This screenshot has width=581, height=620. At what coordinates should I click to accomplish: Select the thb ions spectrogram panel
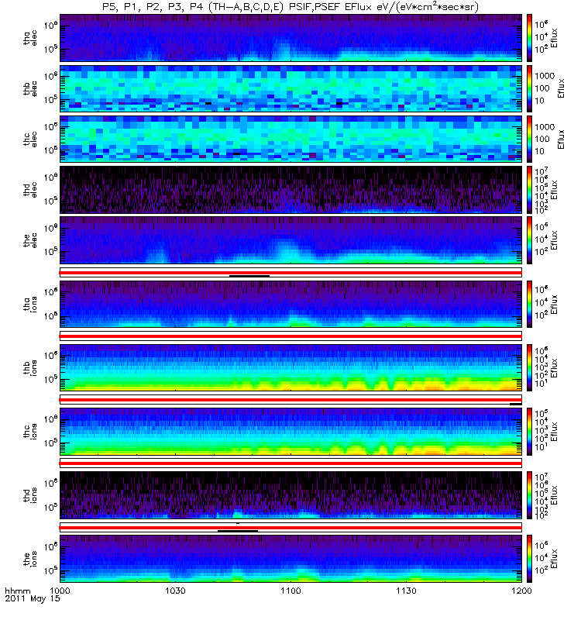pos(291,367)
